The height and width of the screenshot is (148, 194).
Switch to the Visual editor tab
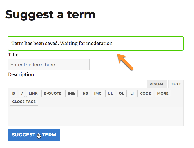(x=157, y=84)
